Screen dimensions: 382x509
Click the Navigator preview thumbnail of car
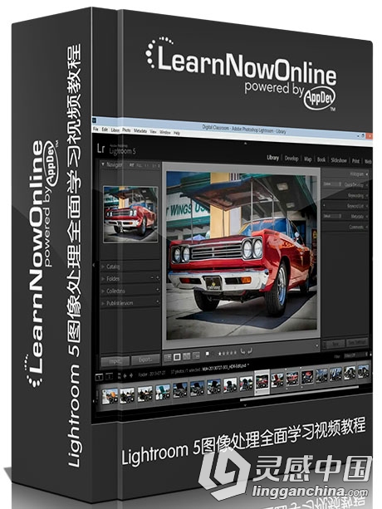pyautogui.click(x=130, y=214)
